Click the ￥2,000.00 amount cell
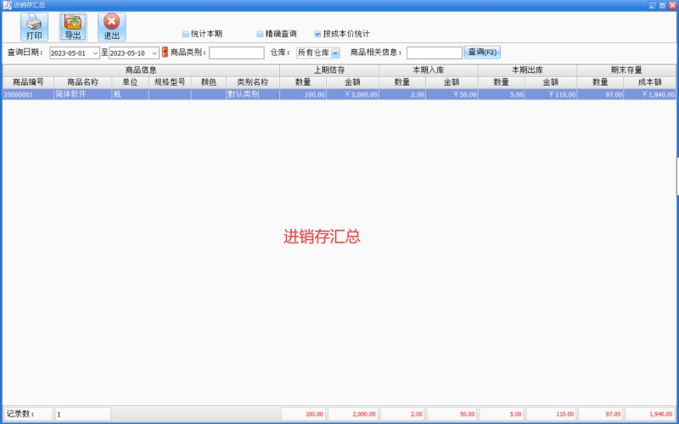 [x=353, y=94]
